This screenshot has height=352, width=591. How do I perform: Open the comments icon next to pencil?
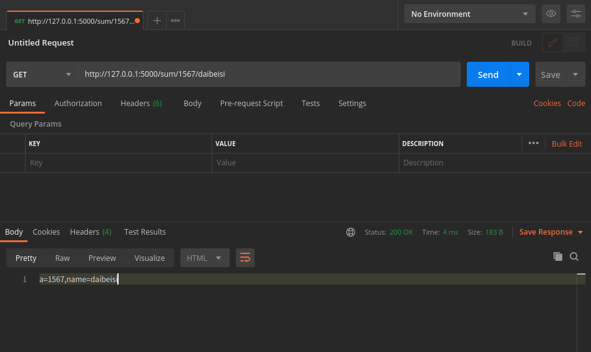tap(574, 42)
